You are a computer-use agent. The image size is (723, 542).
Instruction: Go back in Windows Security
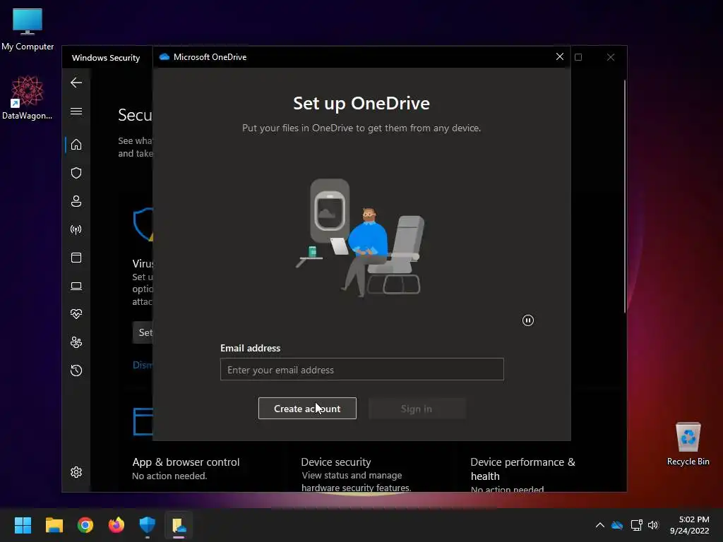[x=76, y=83]
